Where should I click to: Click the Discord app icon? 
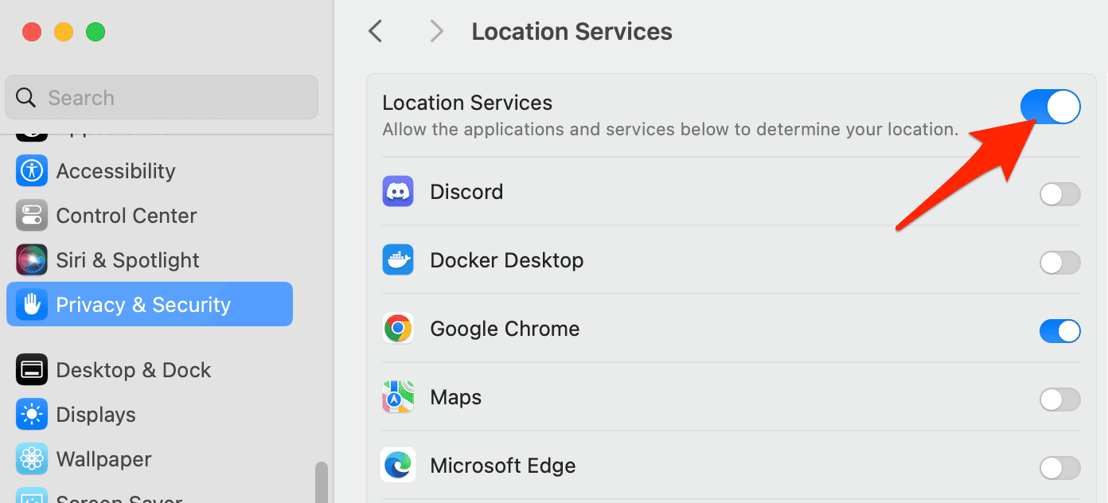click(x=398, y=192)
